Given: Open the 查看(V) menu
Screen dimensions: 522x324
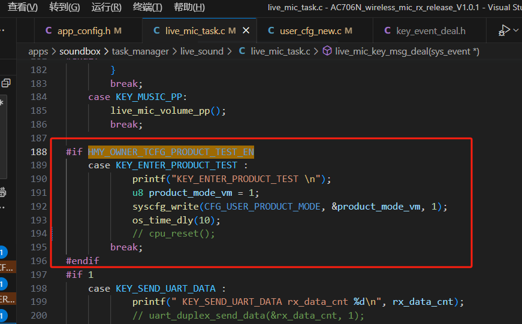Looking at the screenshot, I should (x=22, y=7).
